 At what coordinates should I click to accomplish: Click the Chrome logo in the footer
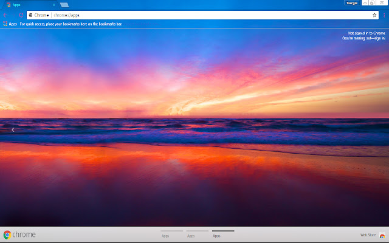coord(8,235)
